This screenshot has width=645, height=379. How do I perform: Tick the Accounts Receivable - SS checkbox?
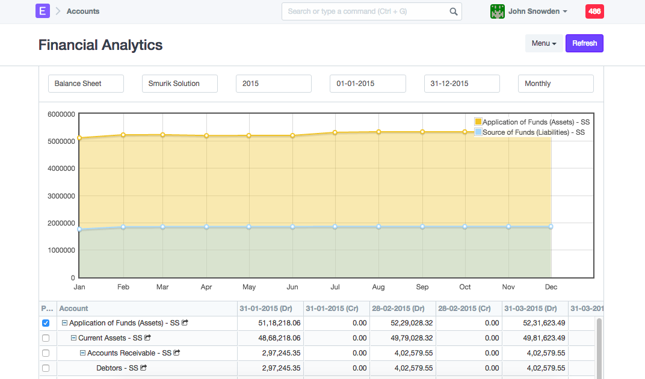click(x=46, y=353)
